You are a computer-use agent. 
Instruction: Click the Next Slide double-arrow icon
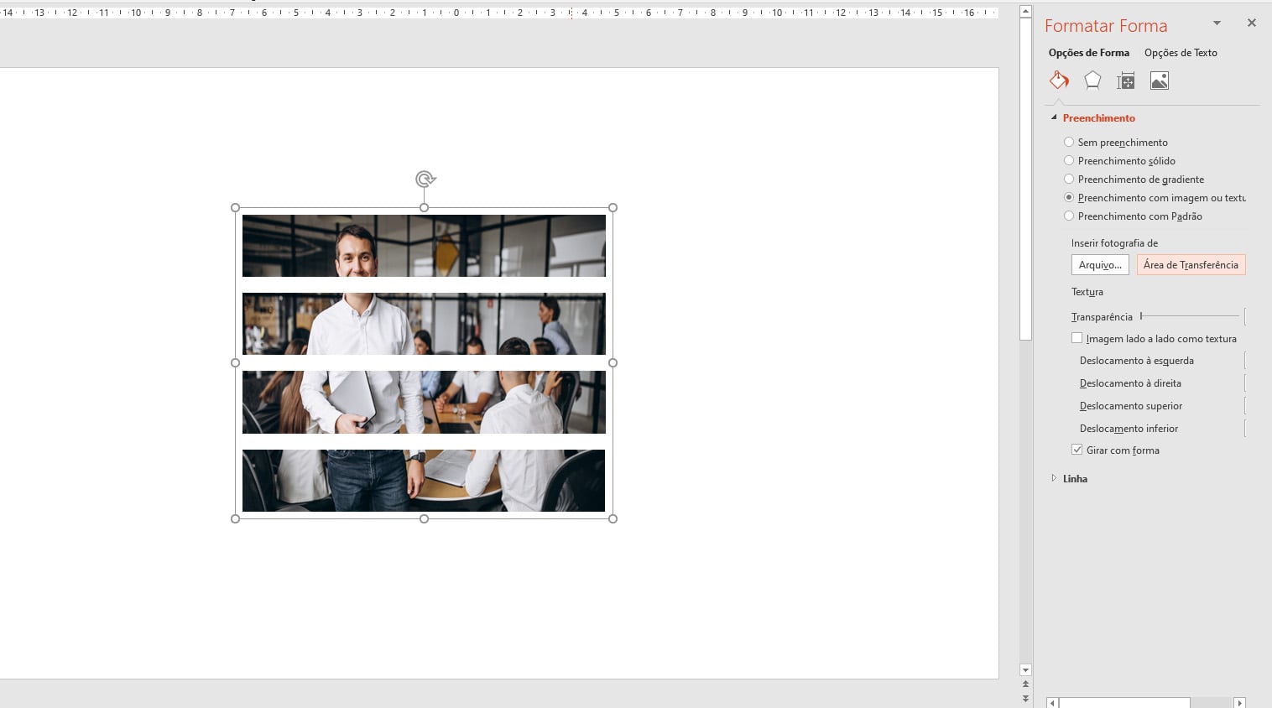click(1025, 698)
